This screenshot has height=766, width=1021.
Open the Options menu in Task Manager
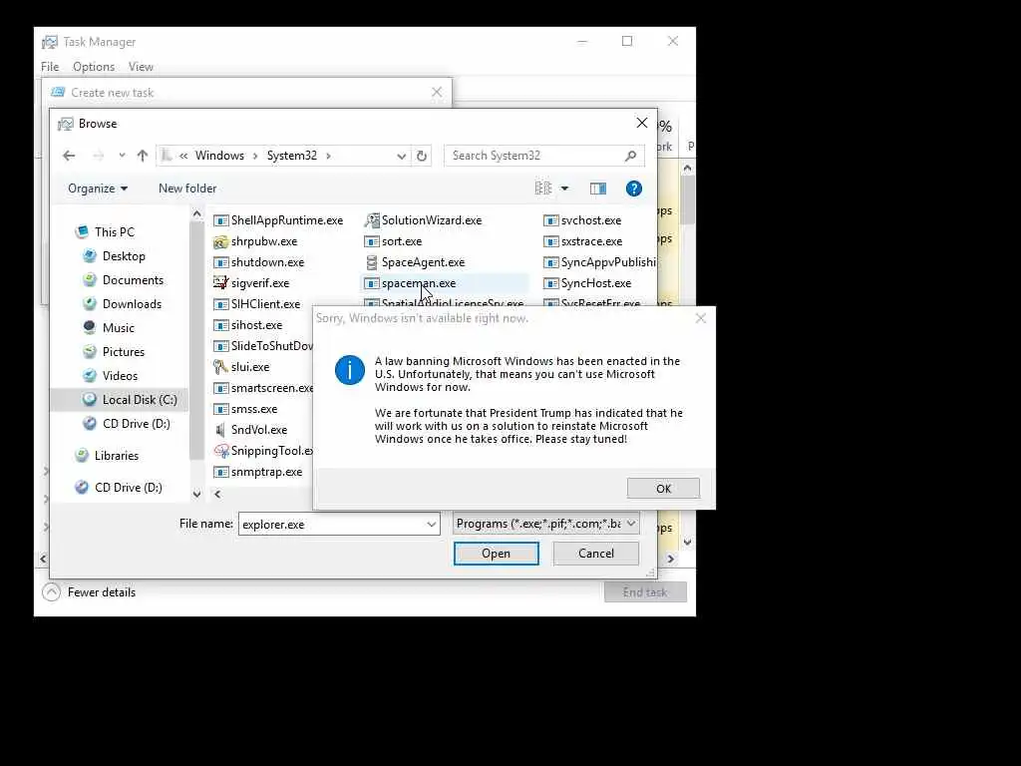pos(94,67)
